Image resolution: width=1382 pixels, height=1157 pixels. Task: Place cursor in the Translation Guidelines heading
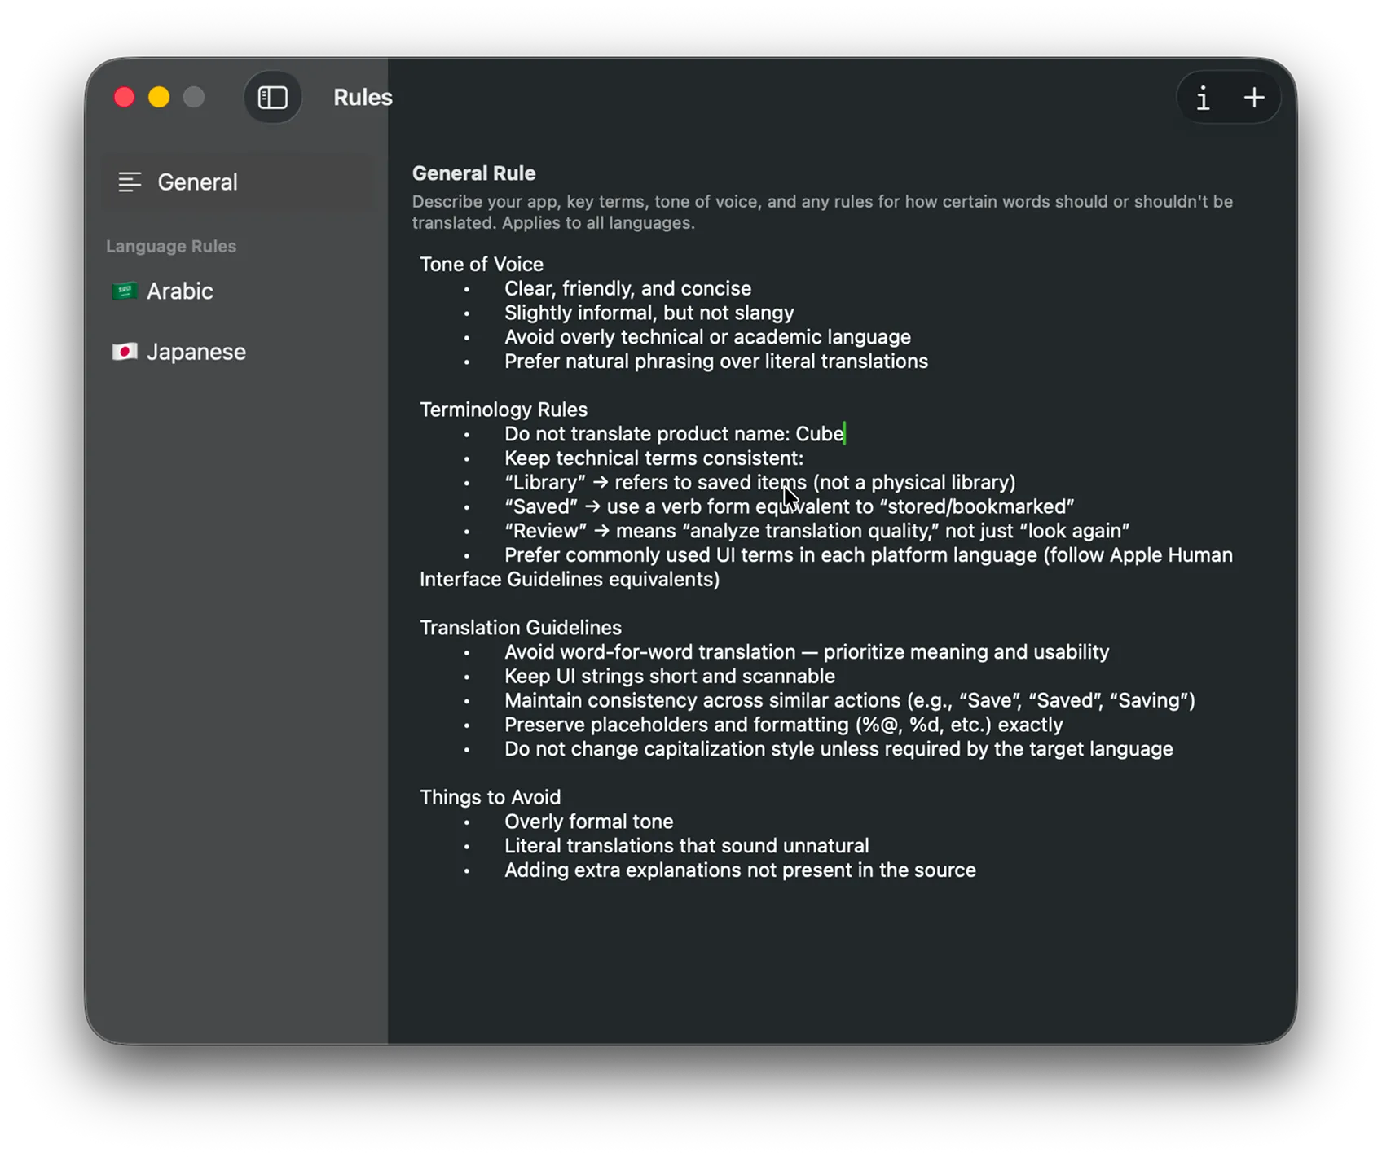(520, 628)
